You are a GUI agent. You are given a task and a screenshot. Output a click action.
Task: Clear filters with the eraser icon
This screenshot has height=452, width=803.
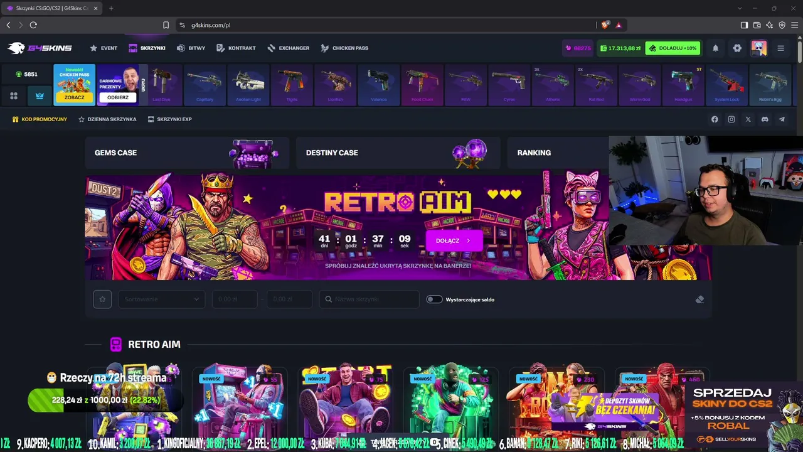click(x=699, y=299)
